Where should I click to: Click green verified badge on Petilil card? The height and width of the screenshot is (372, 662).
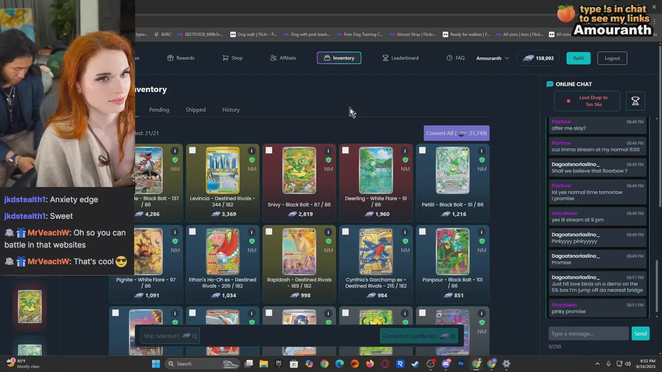pos(482,160)
